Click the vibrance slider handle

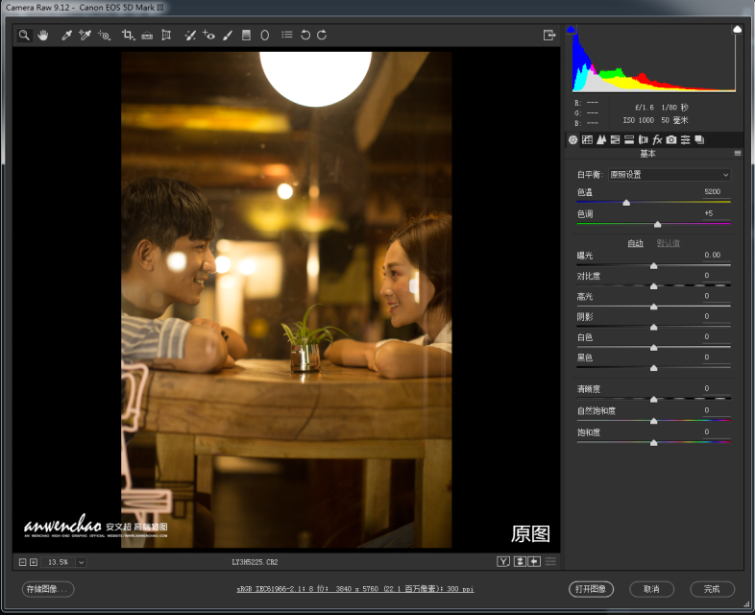(x=653, y=421)
